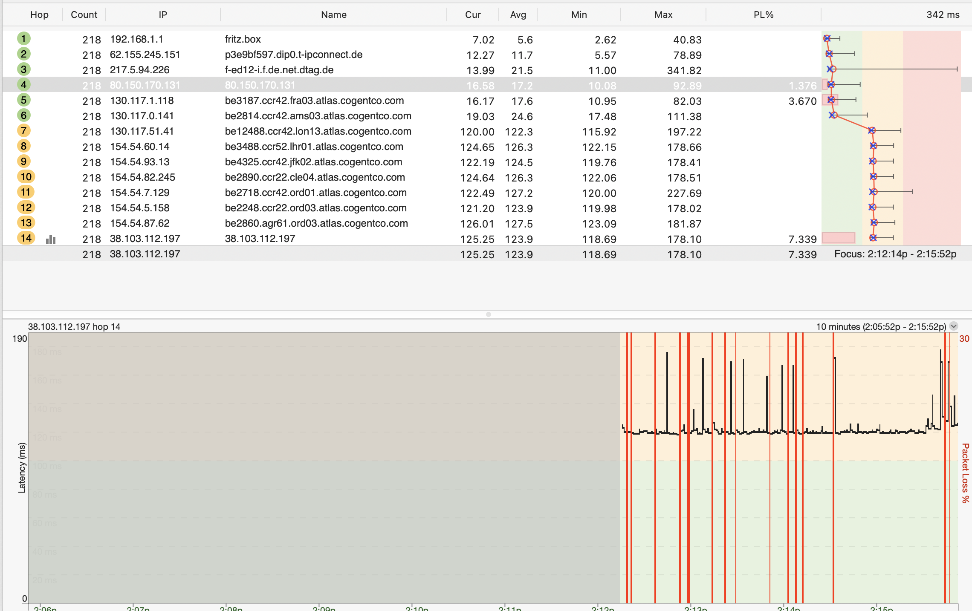Select the be12488.ccr42.lon13 cogentco row
The width and height of the screenshot is (972, 611).
click(x=318, y=131)
